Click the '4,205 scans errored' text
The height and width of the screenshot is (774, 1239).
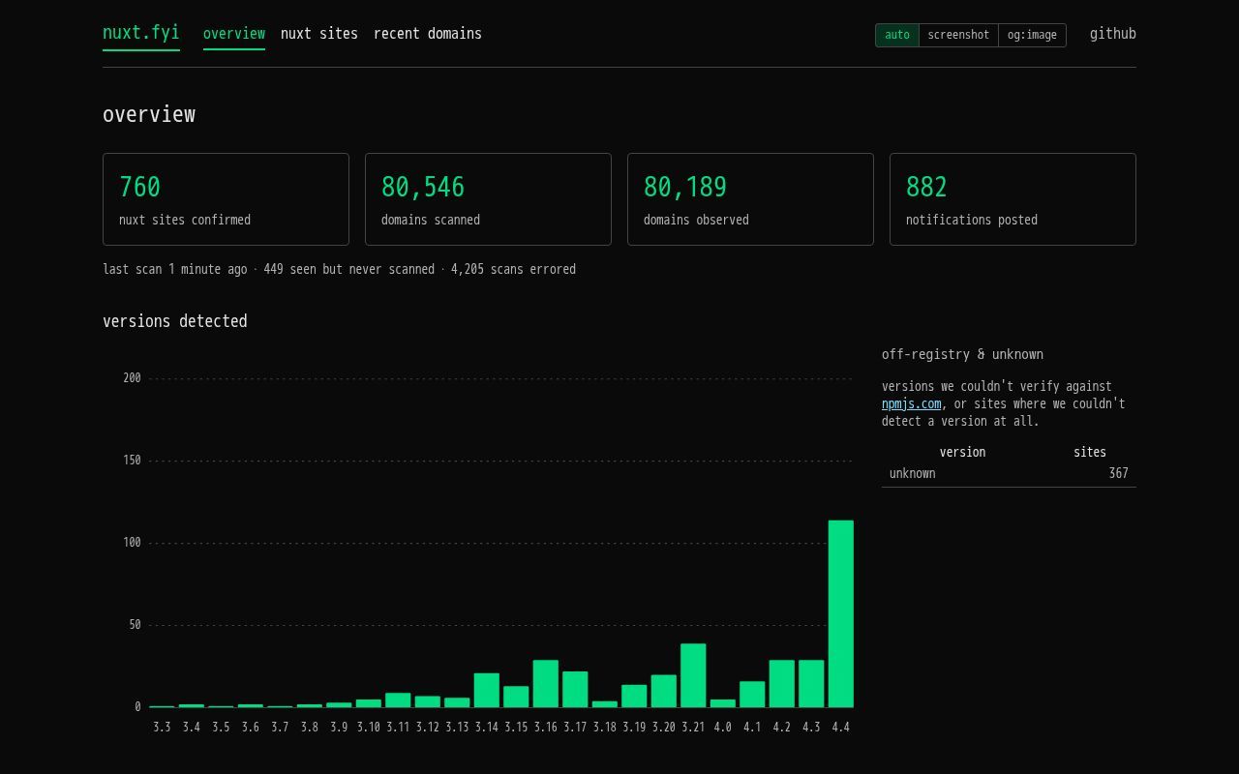tap(513, 269)
